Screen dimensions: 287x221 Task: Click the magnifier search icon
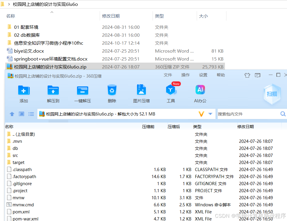[x=283, y=114]
